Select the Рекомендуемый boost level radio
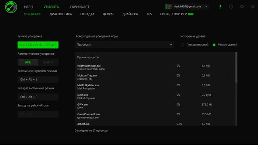The image size is (258, 145). coord(214,45)
